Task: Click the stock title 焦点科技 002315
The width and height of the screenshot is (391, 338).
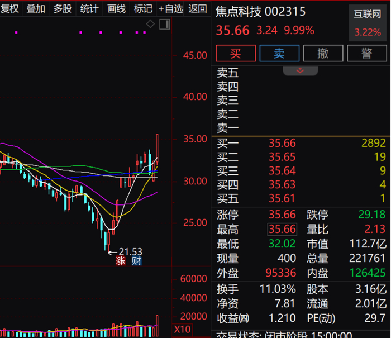Action: coord(261,12)
